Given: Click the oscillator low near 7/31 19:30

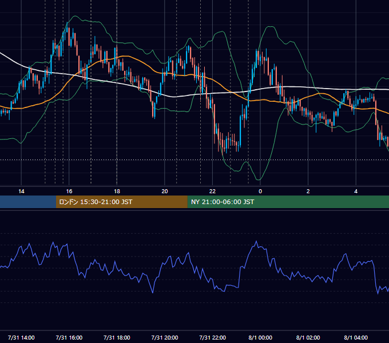Looking at the screenshot, I should (x=153, y=293).
